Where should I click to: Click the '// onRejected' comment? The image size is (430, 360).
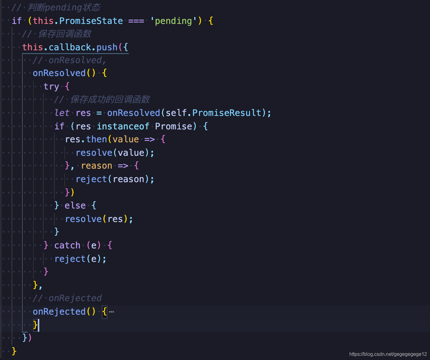coord(67,298)
